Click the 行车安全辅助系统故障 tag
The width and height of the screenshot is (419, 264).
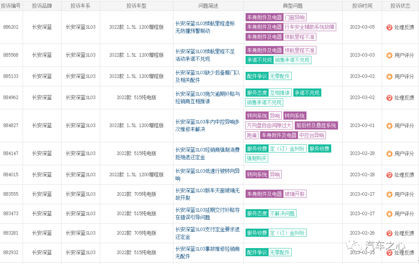click(310, 27)
